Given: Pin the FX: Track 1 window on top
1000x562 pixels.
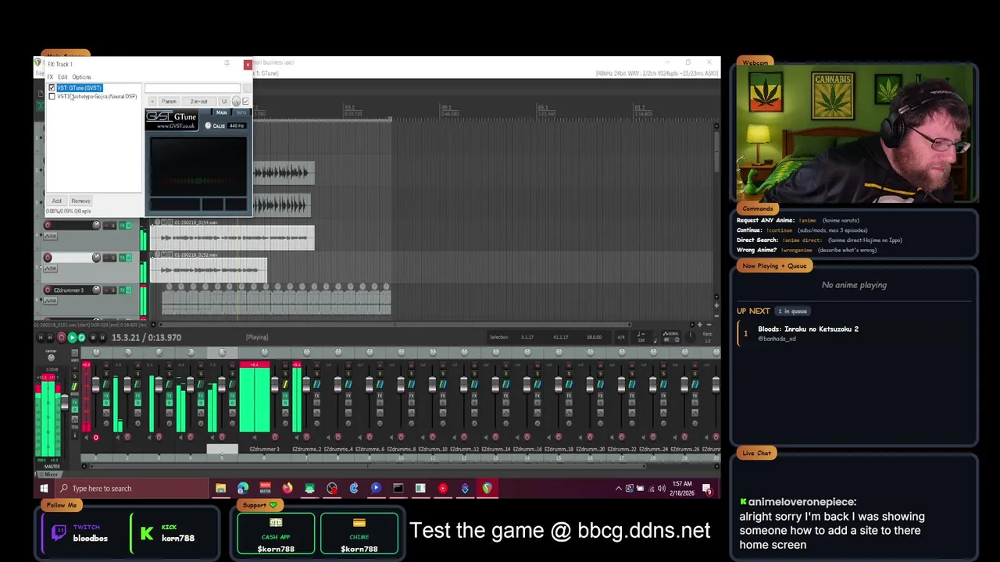Looking at the screenshot, I should 227,64.
